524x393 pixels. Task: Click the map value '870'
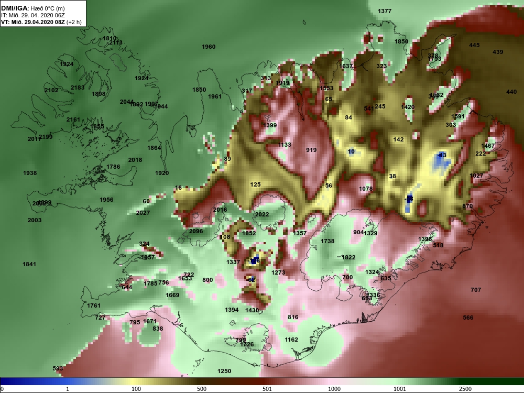click(x=467, y=206)
